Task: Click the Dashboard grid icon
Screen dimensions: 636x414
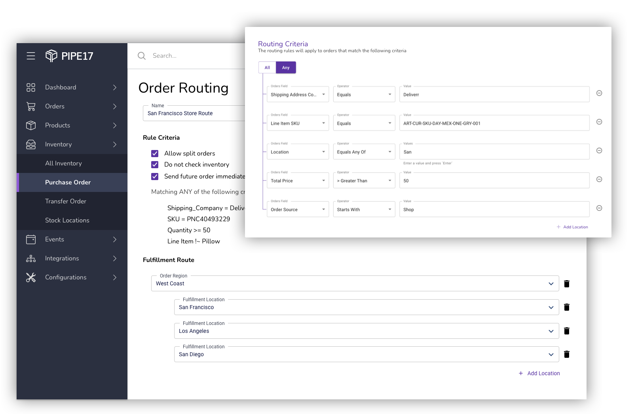Action: (31, 87)
